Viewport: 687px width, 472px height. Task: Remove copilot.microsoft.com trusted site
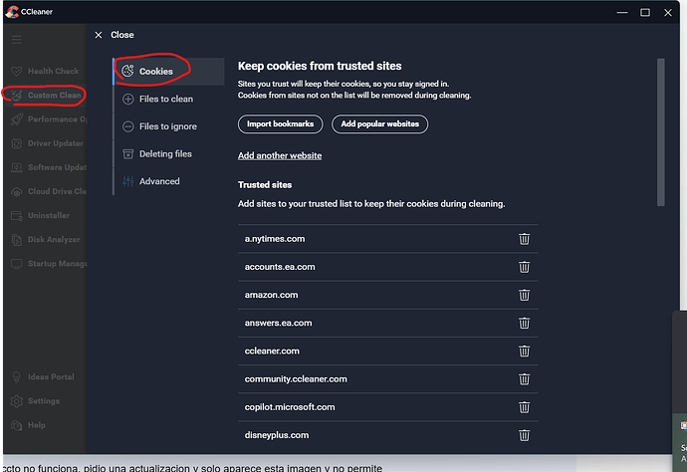click(525, 407)
